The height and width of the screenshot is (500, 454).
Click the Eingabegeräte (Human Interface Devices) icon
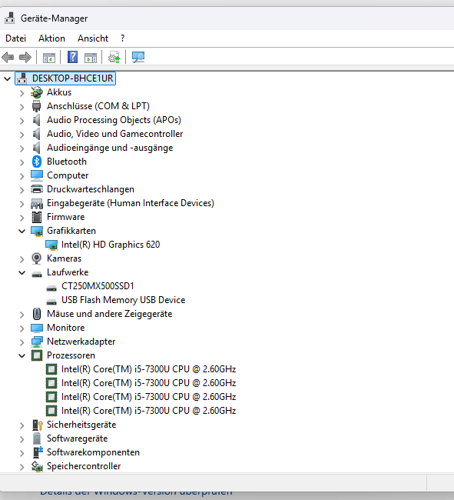[x=37, y=203]
